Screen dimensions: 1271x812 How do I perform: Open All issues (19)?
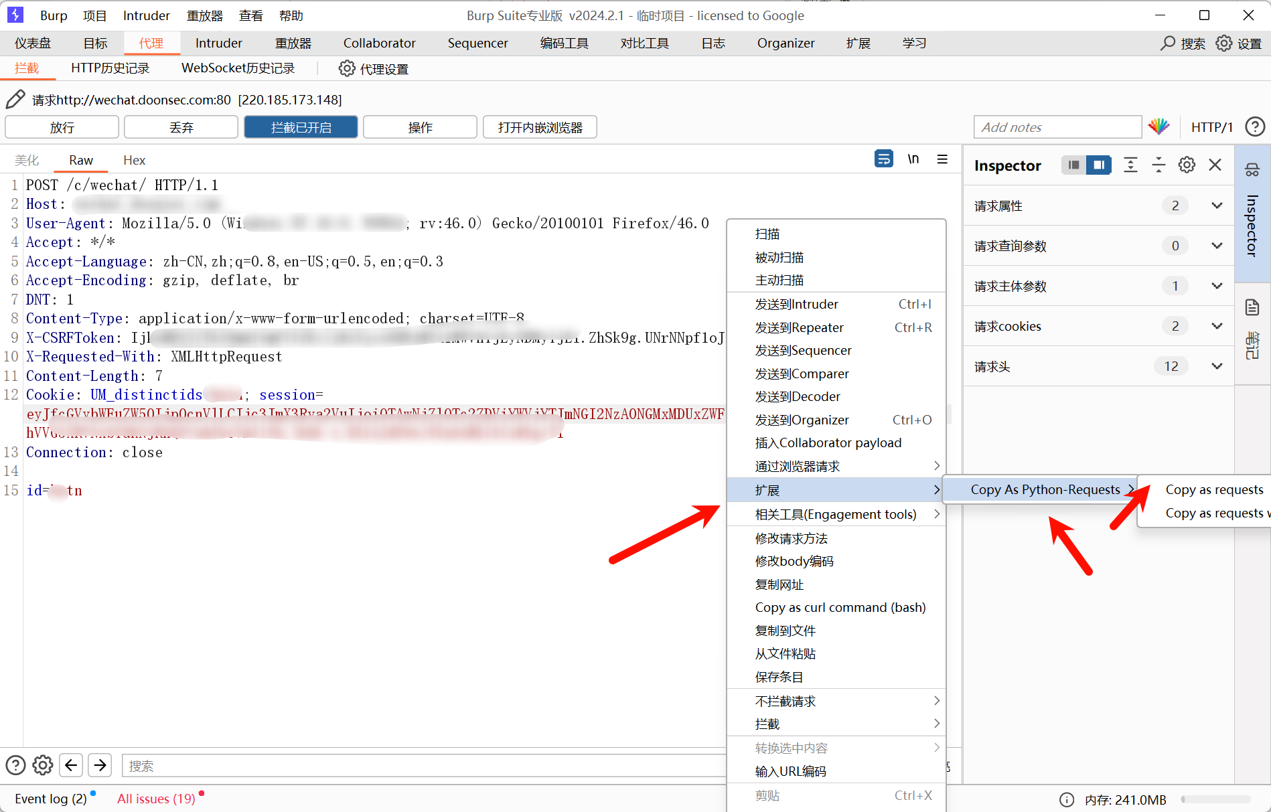pyautogui.click(x=156, y=799)
